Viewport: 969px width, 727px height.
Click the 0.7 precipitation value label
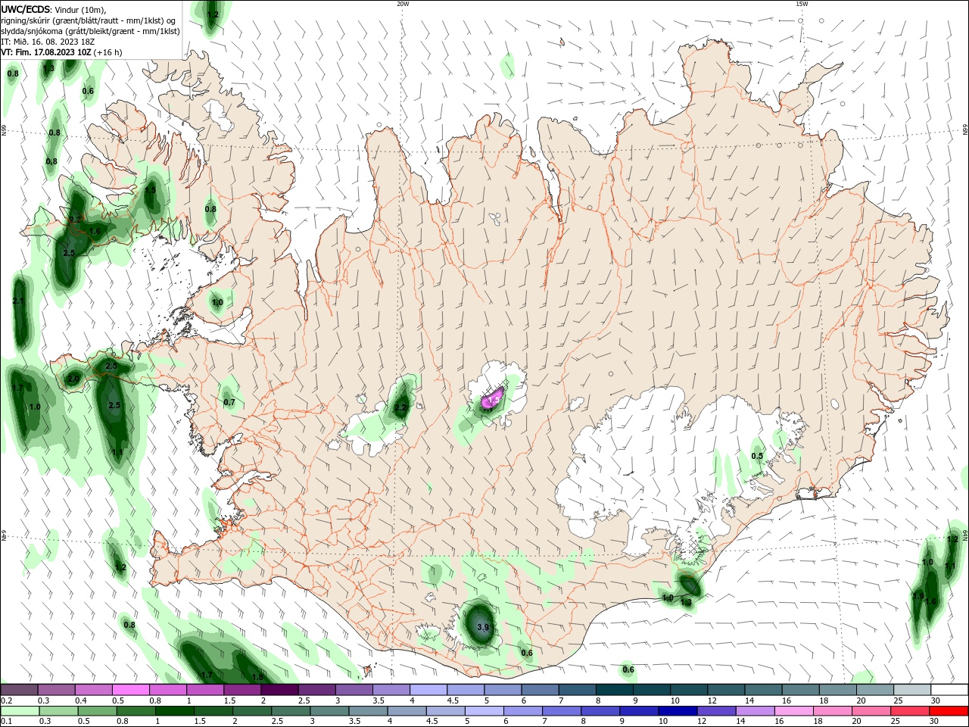click(229, 402)
